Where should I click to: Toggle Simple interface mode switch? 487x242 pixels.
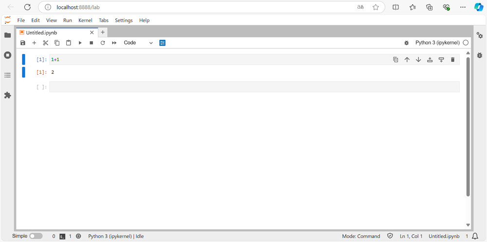(x=36, y=236)
